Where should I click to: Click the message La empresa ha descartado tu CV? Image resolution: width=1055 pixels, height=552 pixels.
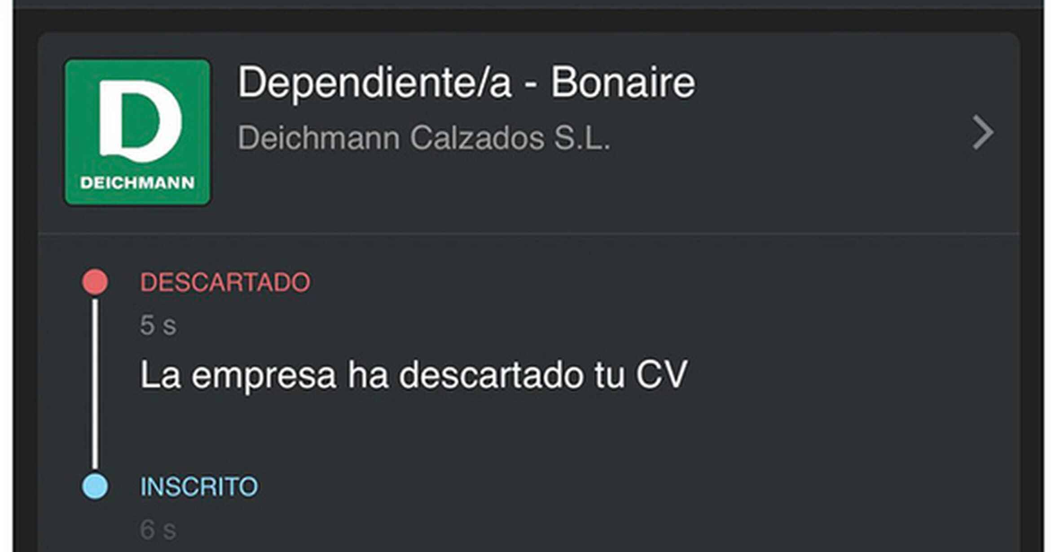(413, 375)
